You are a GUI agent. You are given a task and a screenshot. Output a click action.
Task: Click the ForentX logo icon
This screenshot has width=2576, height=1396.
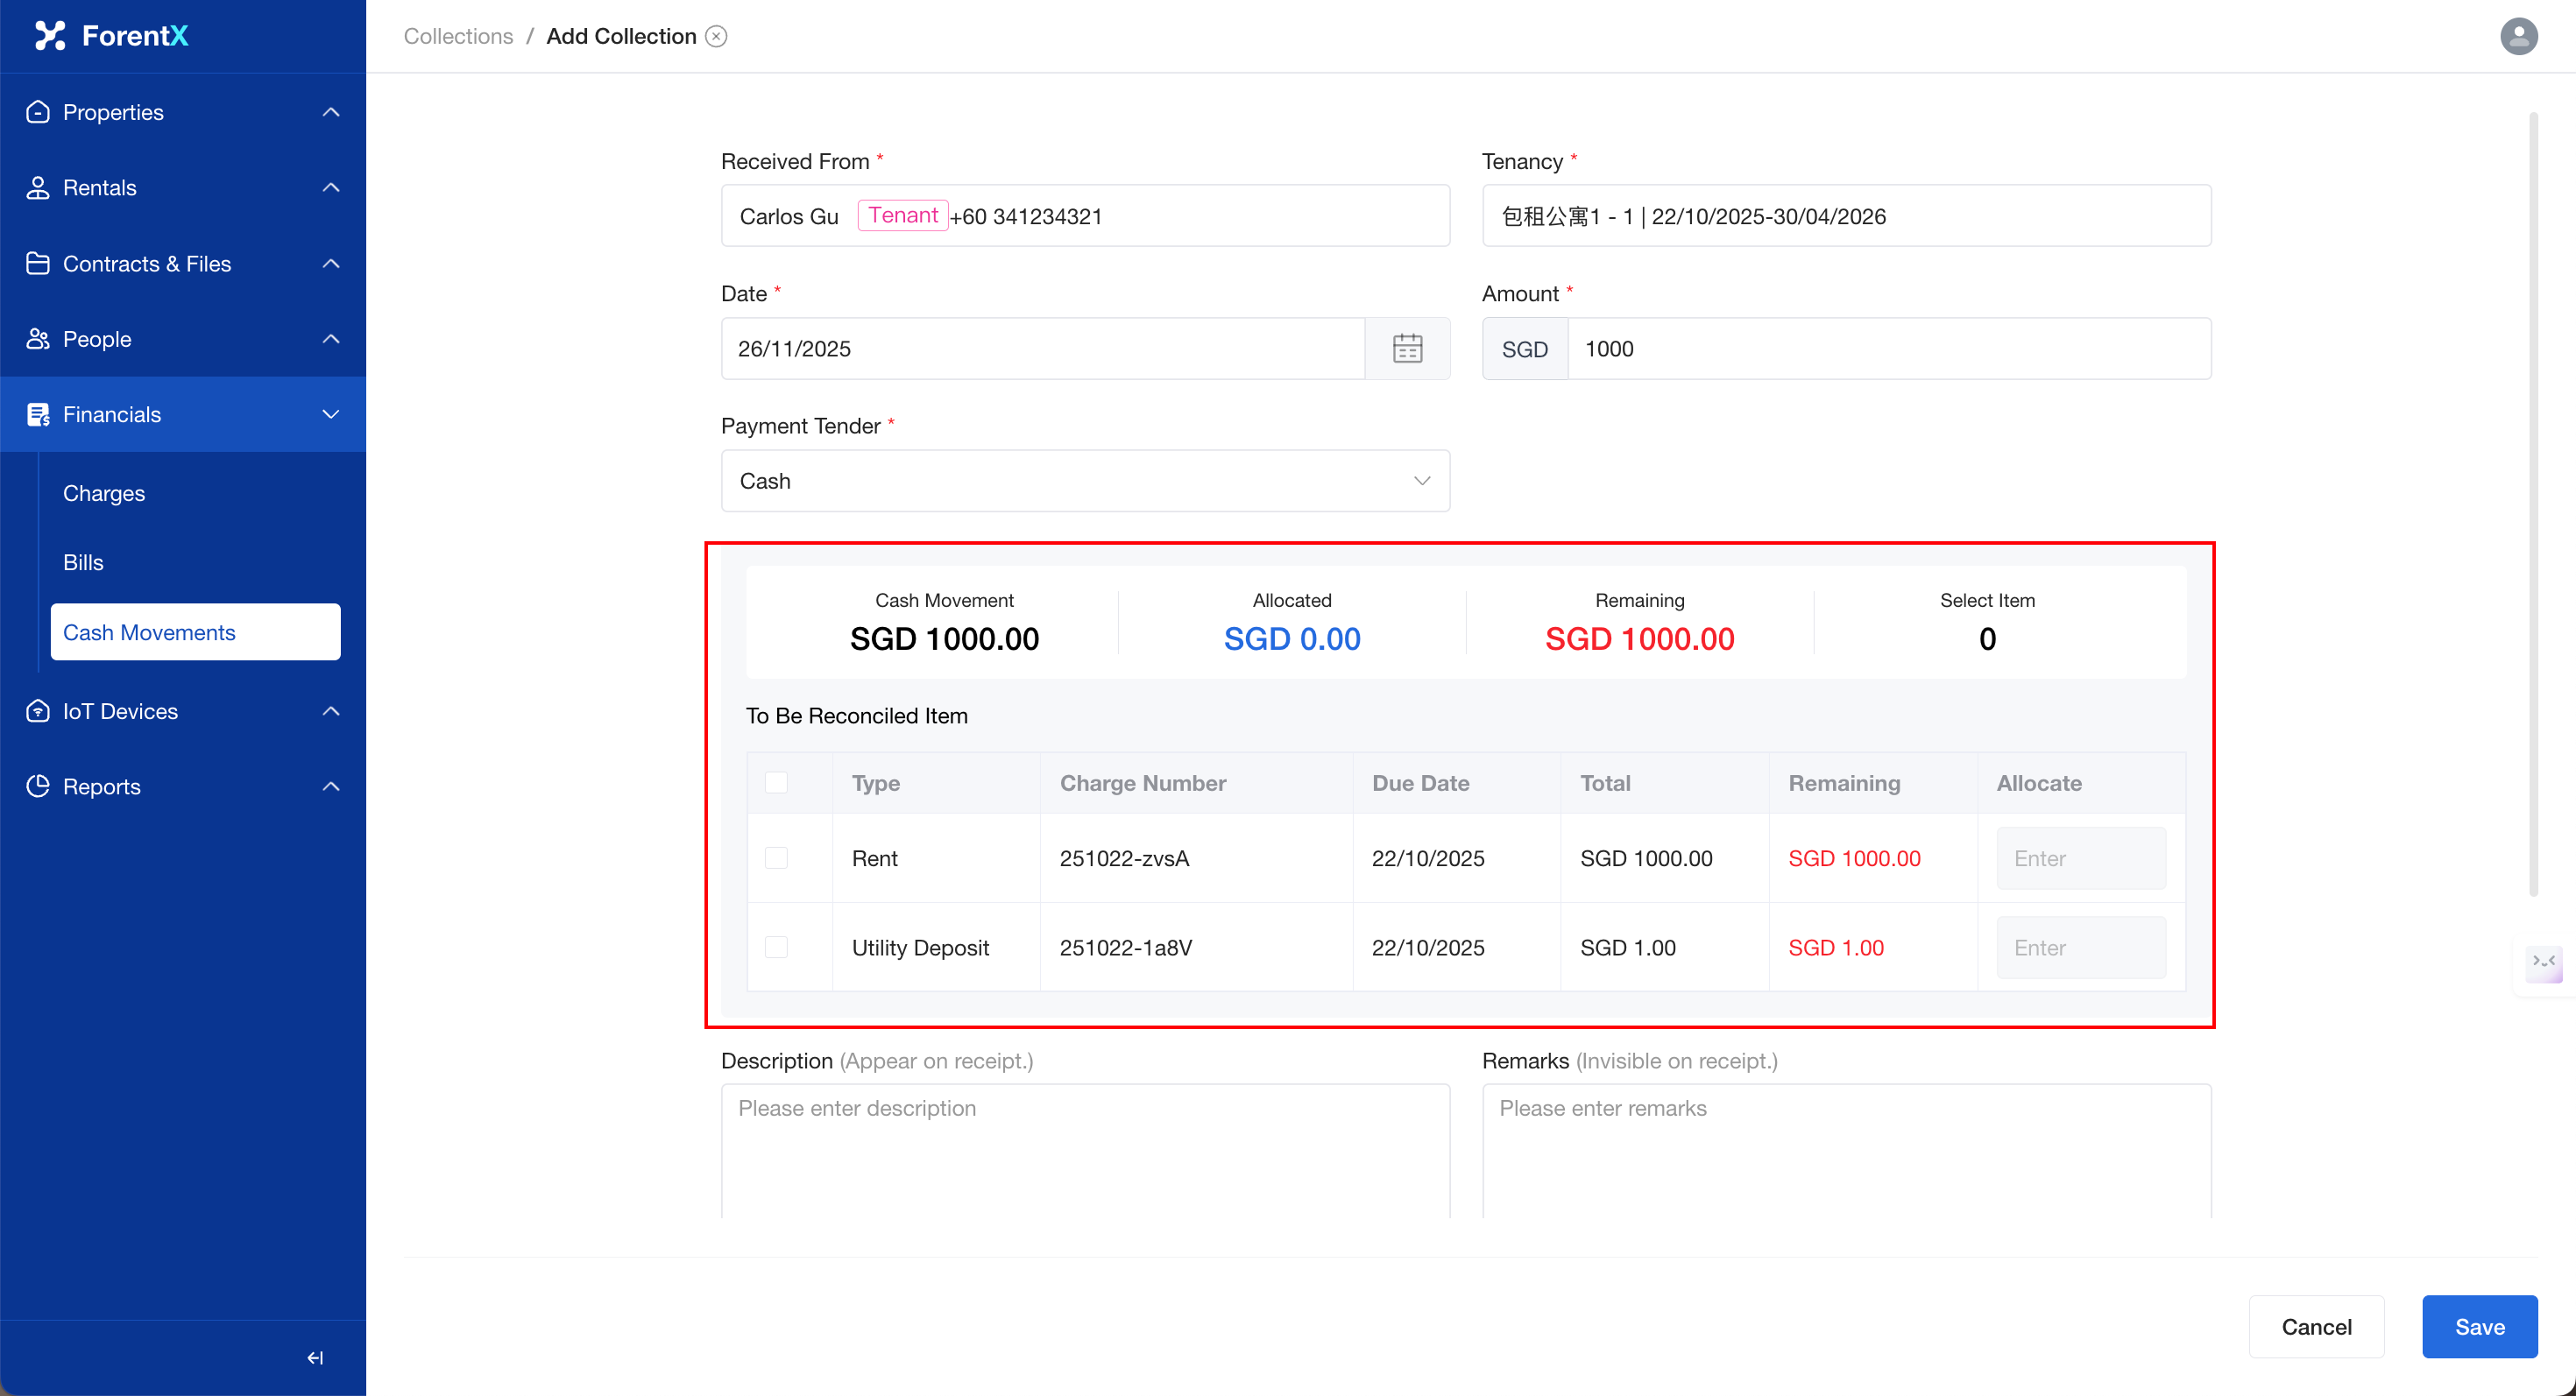(49, 36)
